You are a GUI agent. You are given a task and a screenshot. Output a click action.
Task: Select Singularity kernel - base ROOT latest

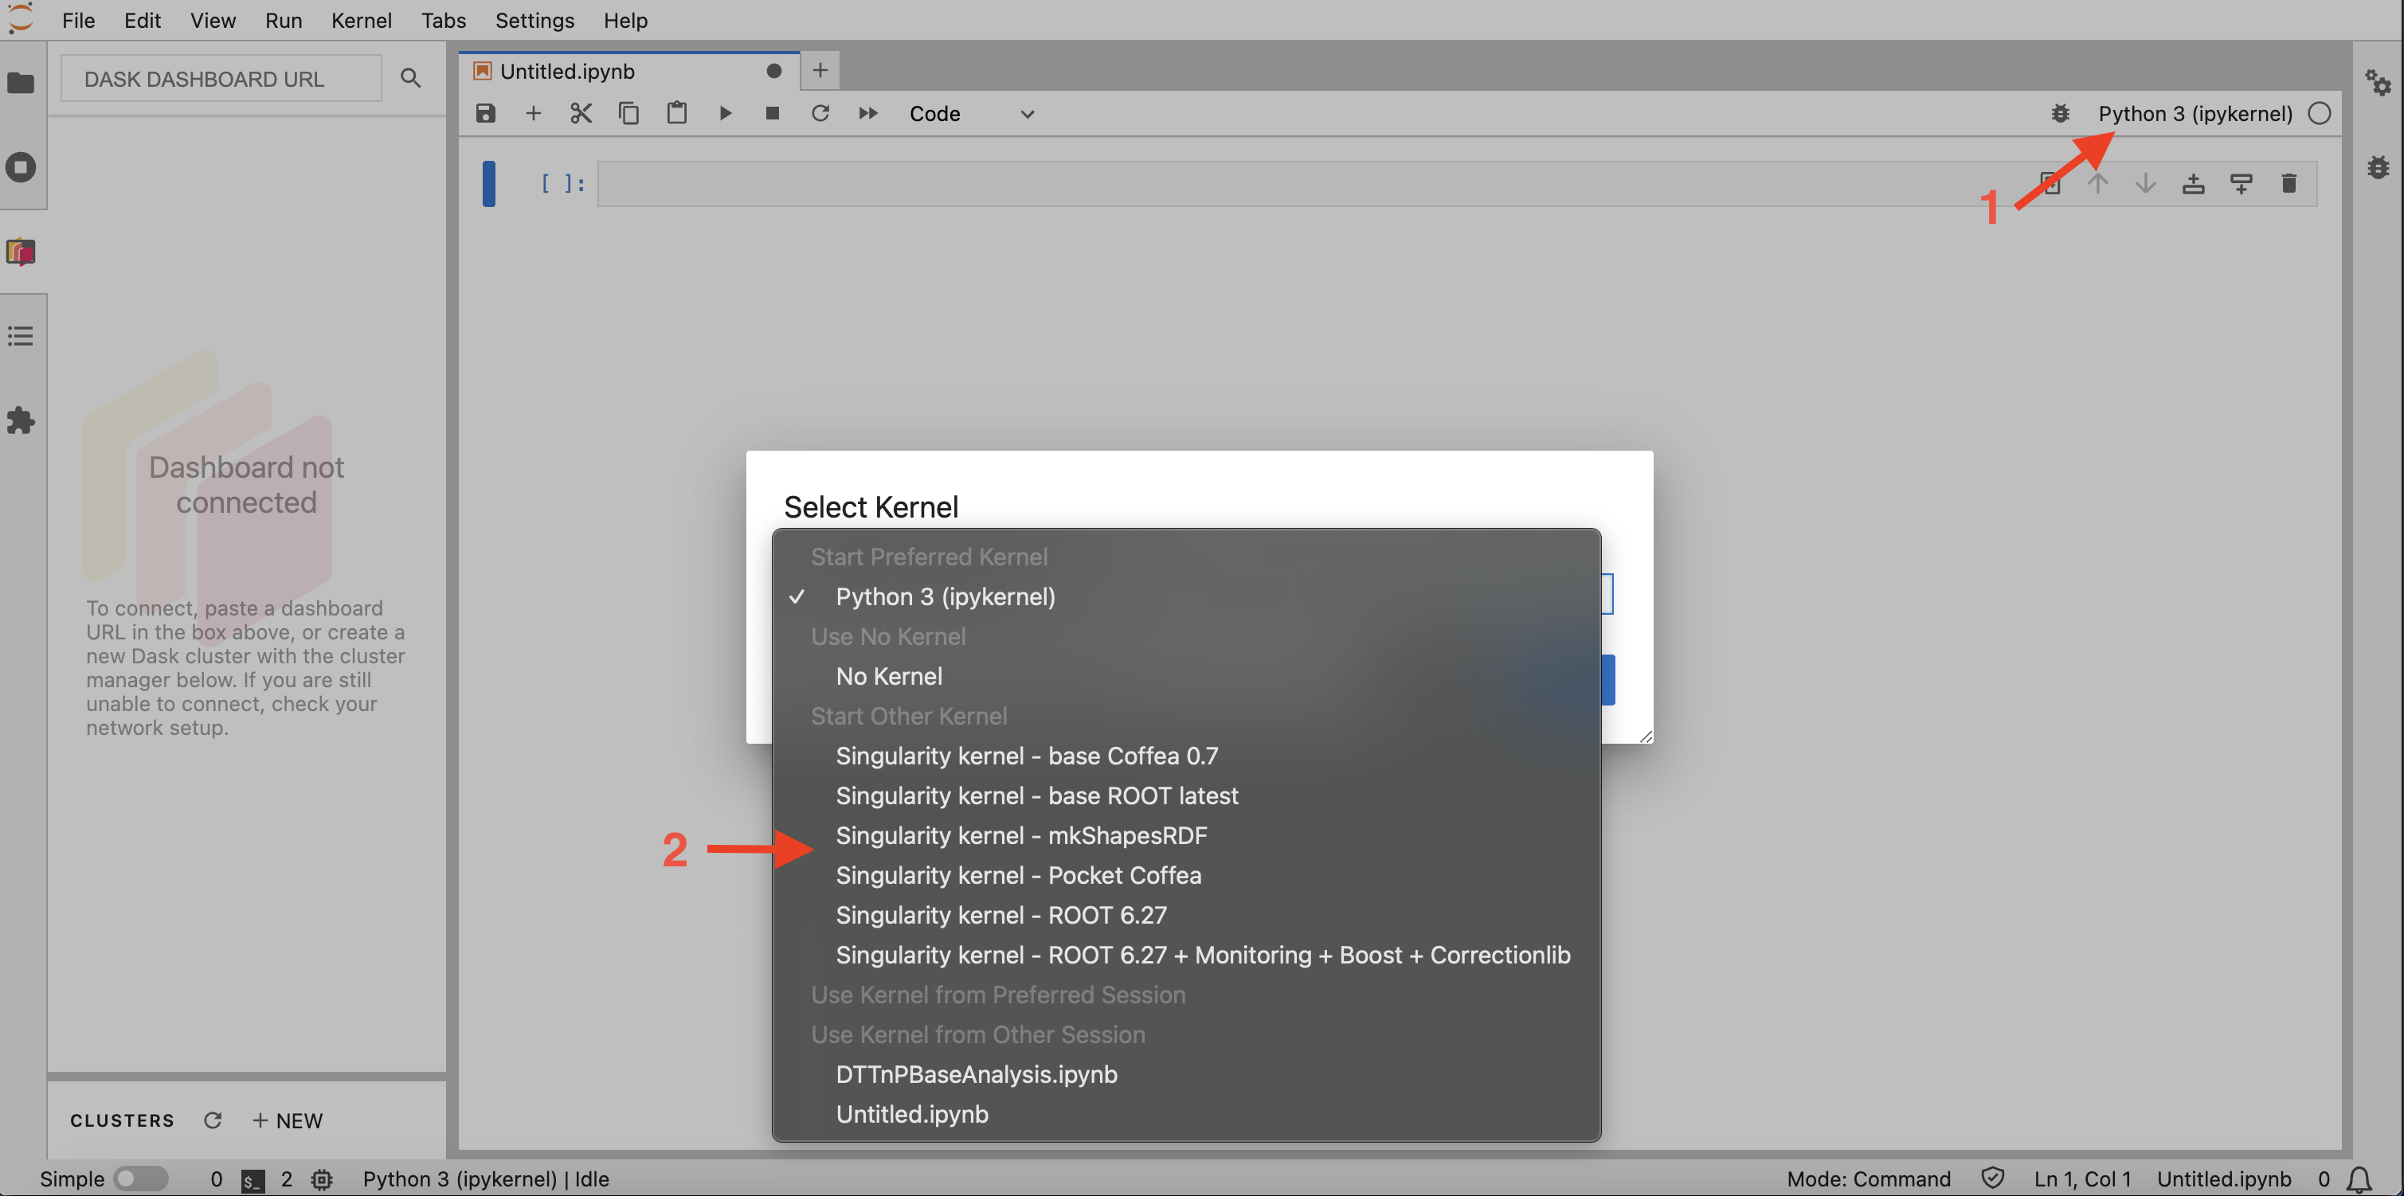click(x=1186, y=795)
